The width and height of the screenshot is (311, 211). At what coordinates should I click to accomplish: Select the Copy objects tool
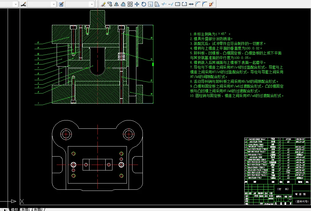[x=110, y=4]
